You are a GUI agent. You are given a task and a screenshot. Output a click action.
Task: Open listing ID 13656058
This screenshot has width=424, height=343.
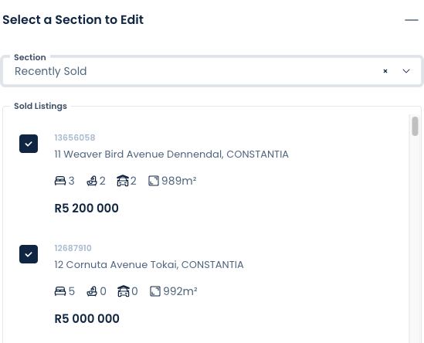point(75,138)
